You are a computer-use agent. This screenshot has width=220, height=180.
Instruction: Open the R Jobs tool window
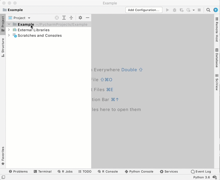coord(65,171)
